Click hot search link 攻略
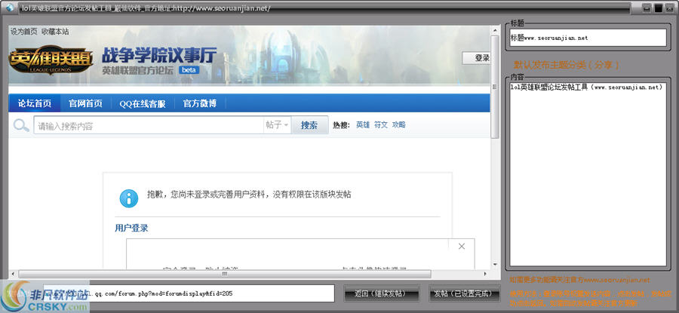 coord(399,124)
